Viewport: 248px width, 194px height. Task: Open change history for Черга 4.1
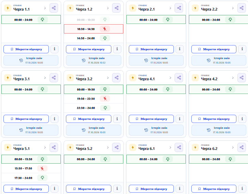coord(156,130)
